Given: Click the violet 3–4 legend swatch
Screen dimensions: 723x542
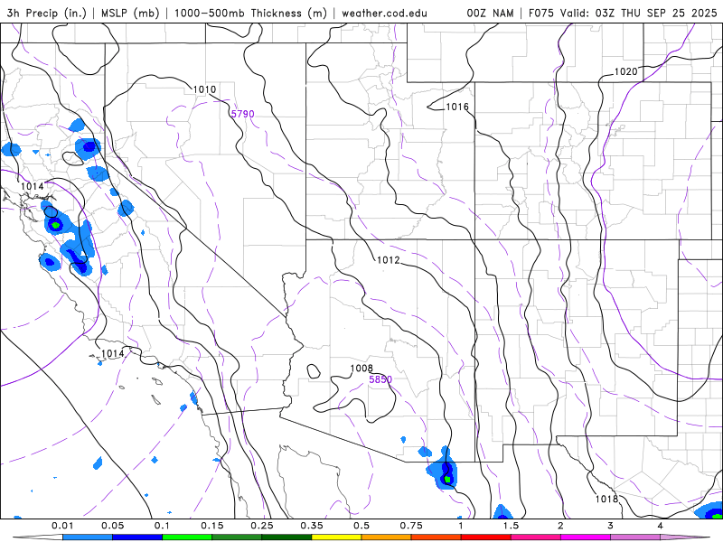Looking at the screenshot, I should click(635, 537).
